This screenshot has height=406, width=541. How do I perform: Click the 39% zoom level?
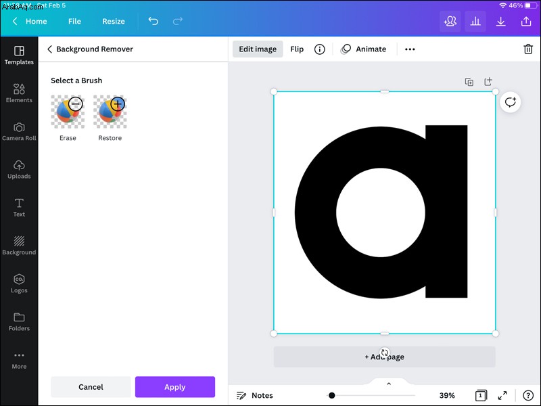pos(447,395)
